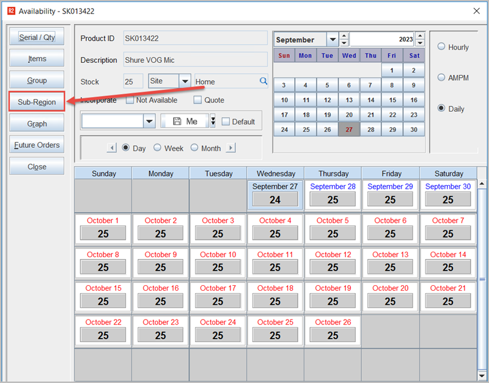Open the September month dropdown
489x383 pixels.
pyautogui.click(x=333, y=40)
